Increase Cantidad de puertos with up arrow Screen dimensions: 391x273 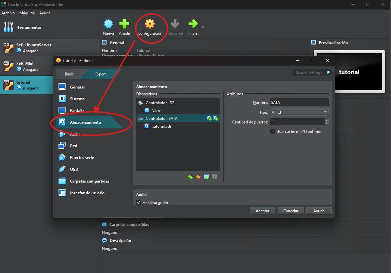[327, 120]
